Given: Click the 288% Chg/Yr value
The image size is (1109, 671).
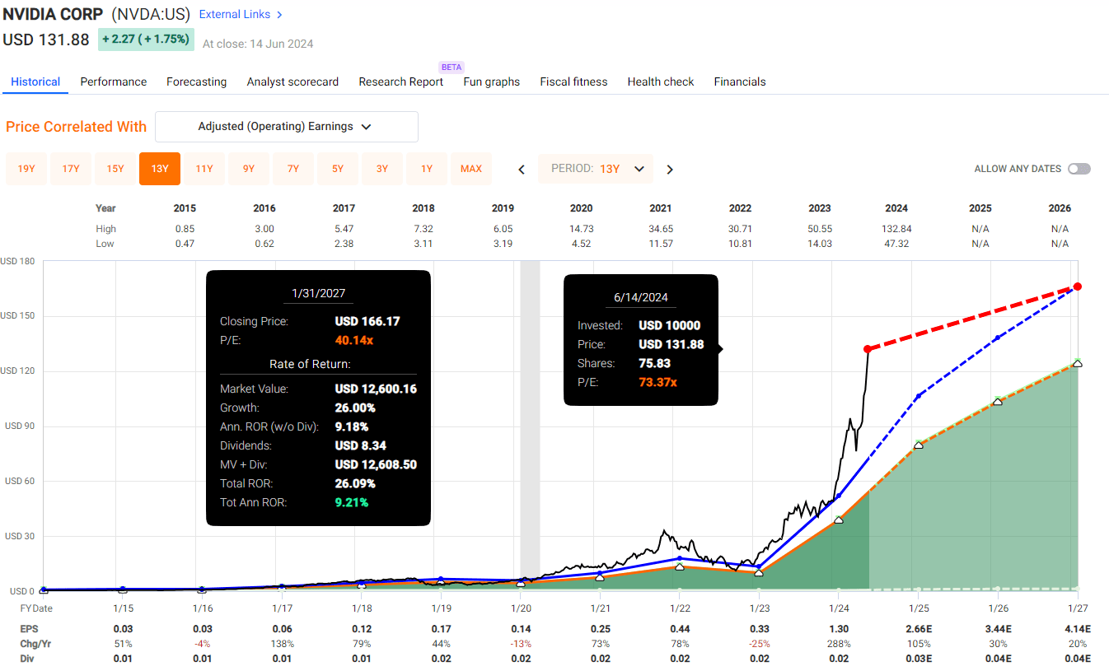Looking at the screenshot, I should (839, 644).
